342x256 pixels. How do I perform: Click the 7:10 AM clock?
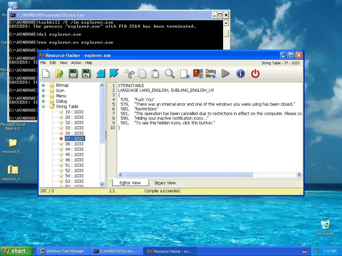pos(330,251)
